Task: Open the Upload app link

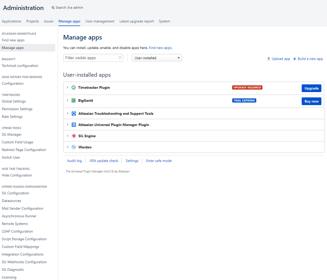Action: [x=279, y=59]
